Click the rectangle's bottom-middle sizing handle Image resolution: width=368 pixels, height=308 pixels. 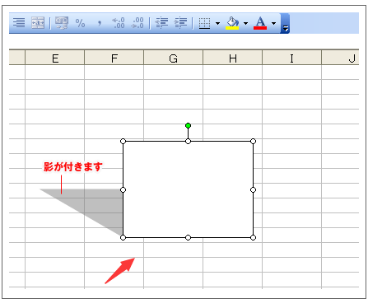click(x=188, y=237)
